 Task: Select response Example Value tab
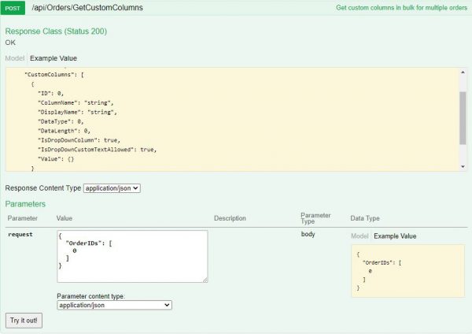pos(53,58)
